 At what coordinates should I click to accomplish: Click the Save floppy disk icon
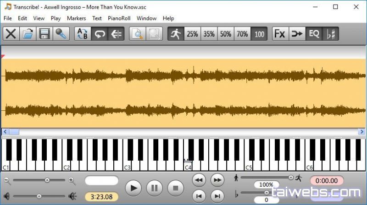(44, 34)
